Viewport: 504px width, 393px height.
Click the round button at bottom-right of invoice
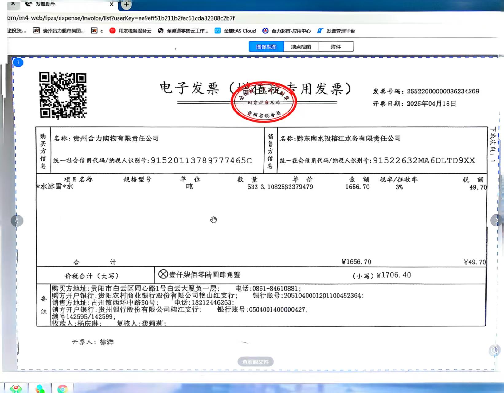tap(494, 350)
